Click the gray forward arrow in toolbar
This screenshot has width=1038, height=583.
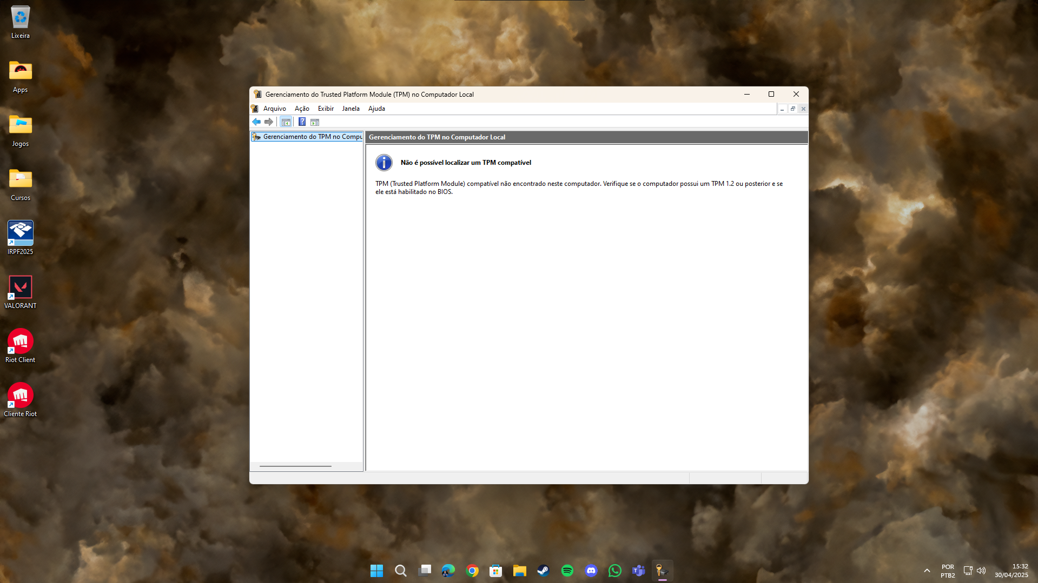coord(269,122)
